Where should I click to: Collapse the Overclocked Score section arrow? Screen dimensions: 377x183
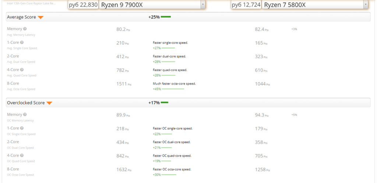(49, 103)
